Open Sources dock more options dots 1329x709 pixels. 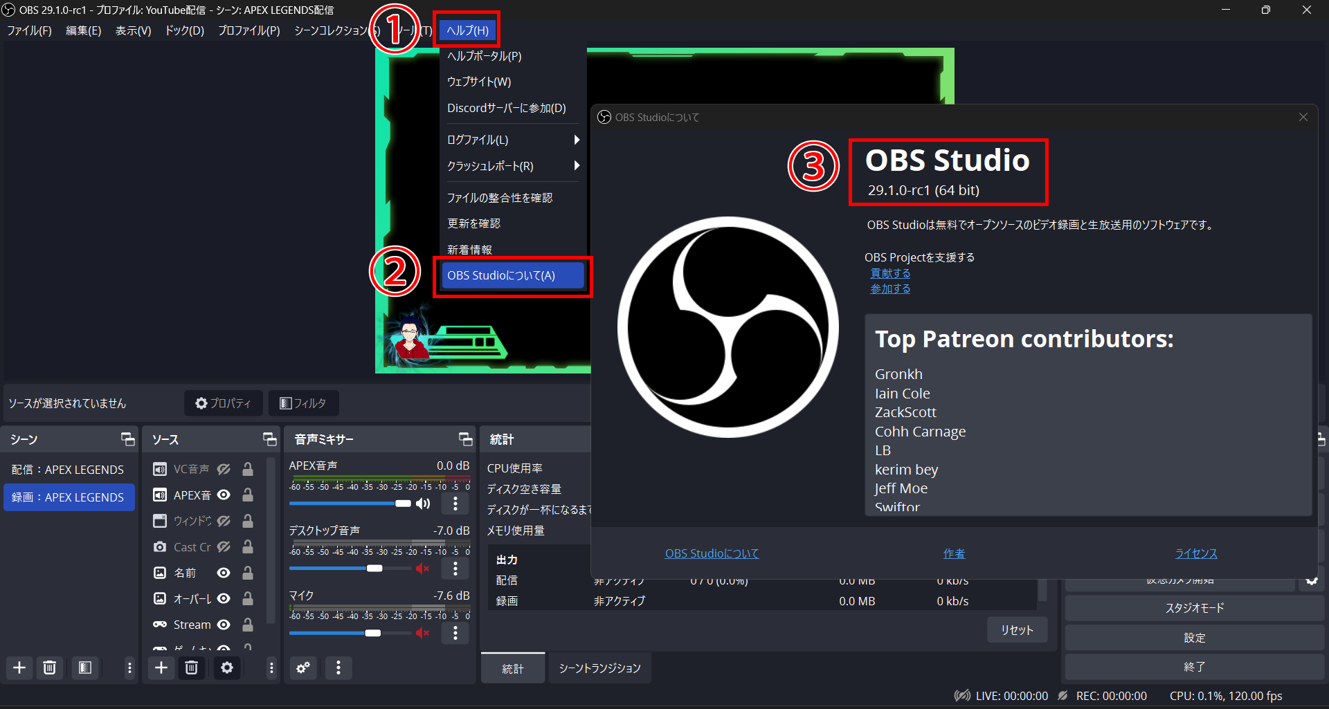point(271,667)
